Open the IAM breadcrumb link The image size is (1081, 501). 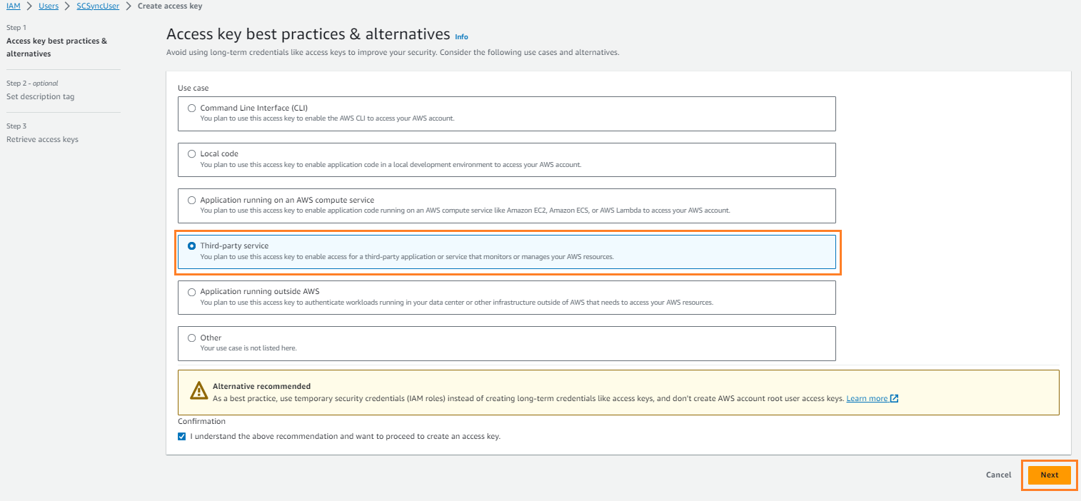13,5
